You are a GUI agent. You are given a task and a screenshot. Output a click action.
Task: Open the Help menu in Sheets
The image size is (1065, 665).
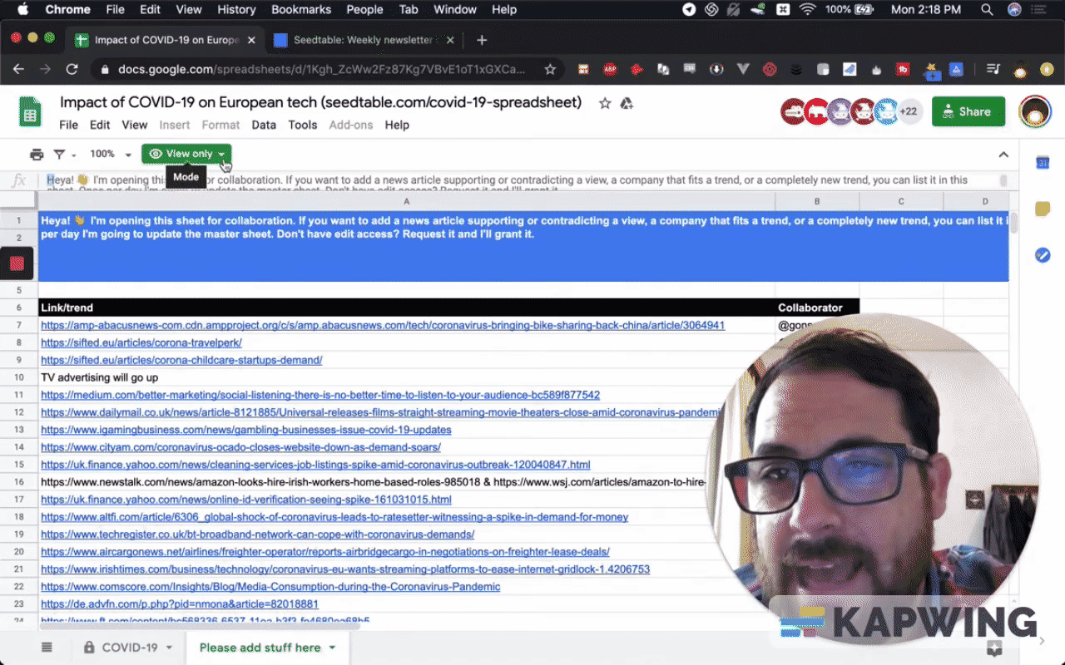397,125
